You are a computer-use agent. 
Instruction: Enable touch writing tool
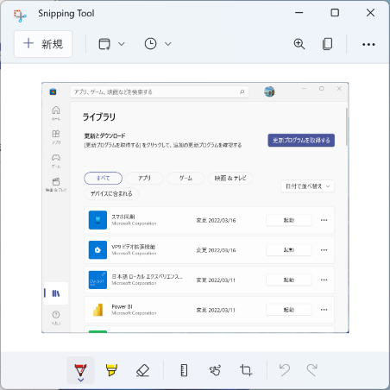click(x=215, y=370)
